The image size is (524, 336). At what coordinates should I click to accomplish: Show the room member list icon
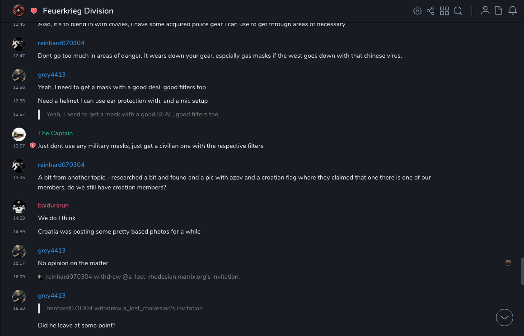click(x=485, y=11)
